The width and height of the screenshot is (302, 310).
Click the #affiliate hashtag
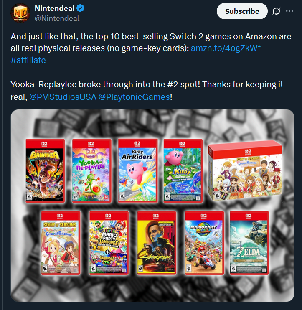[x=28, y=60]
